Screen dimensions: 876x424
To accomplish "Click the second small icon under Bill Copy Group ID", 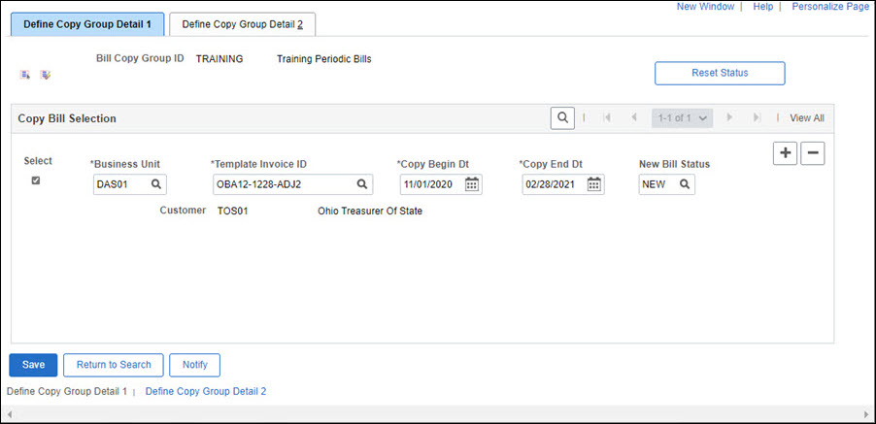I will (45, 75).
